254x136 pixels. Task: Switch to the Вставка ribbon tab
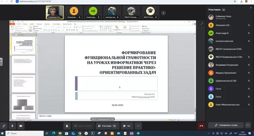pyautogui.click(x=25, y=24)
